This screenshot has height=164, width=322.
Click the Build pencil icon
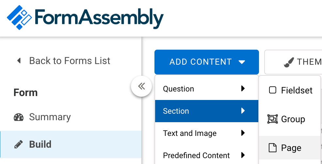tap(19, 144)
